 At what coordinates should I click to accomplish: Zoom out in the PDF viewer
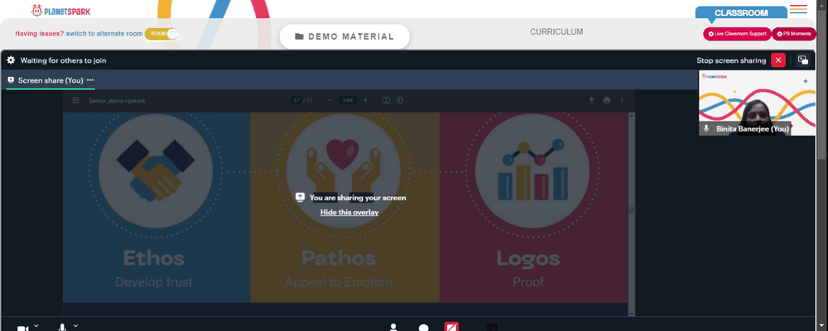click(x=330, y=100)
